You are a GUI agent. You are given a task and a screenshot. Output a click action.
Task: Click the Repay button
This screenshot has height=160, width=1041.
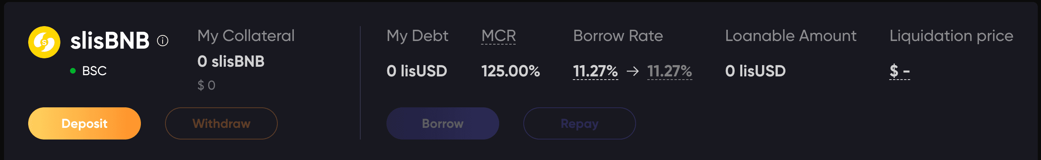(x=579, y=123)
